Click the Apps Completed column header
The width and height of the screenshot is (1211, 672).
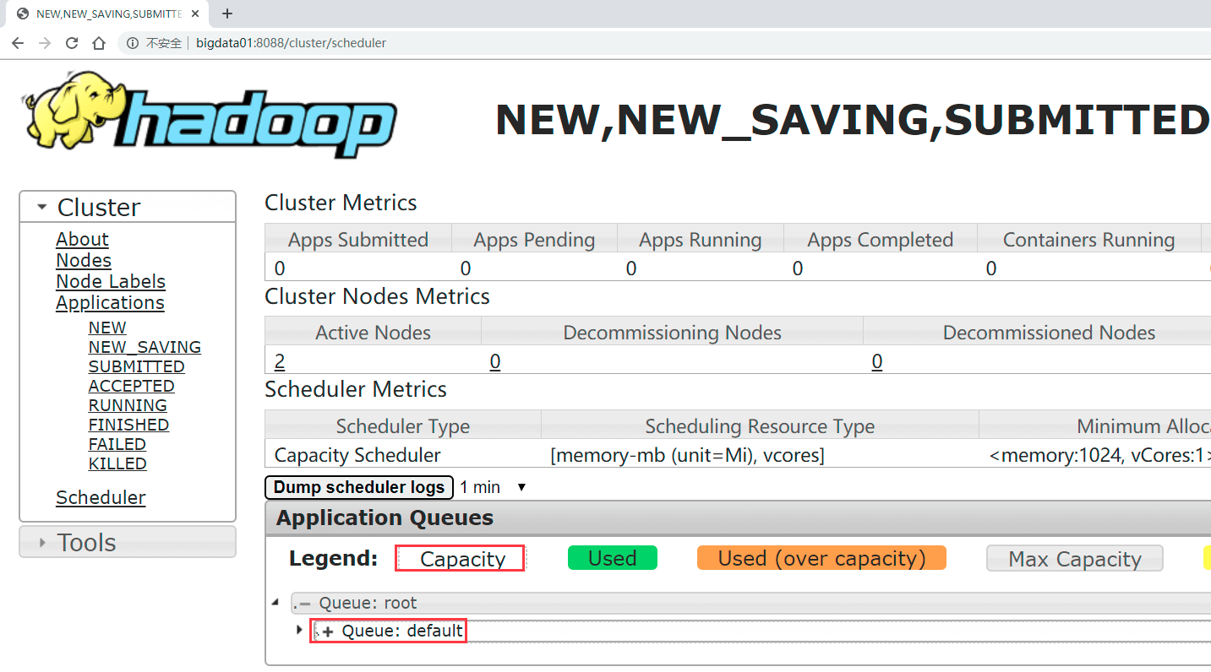click(x=881, y=240)
